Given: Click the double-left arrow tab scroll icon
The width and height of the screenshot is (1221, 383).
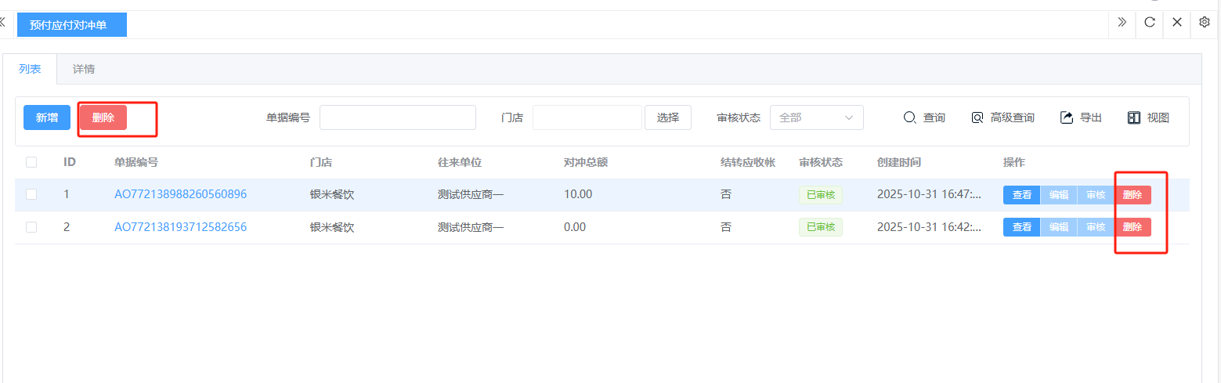Looking at the screenshot, I should click(x=2, y=23).
